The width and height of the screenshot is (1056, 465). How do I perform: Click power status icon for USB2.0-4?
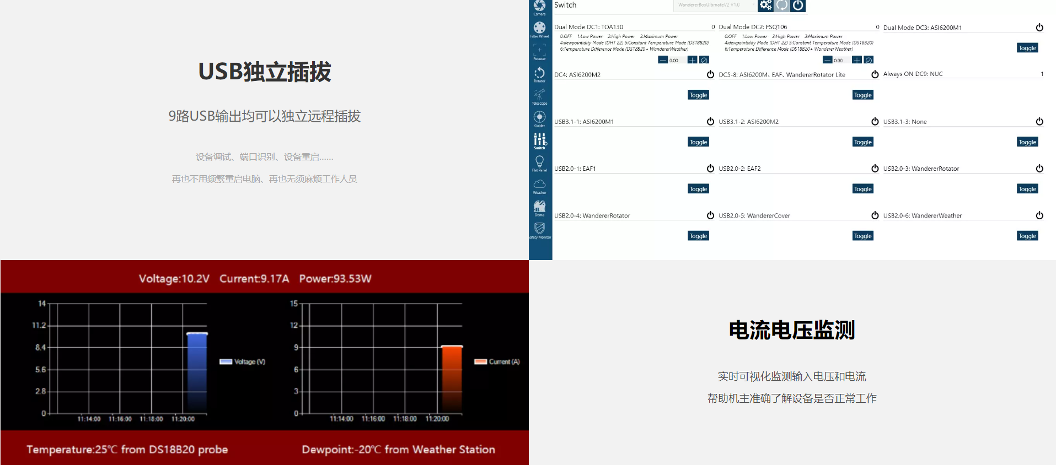click(x=710, y=215)
